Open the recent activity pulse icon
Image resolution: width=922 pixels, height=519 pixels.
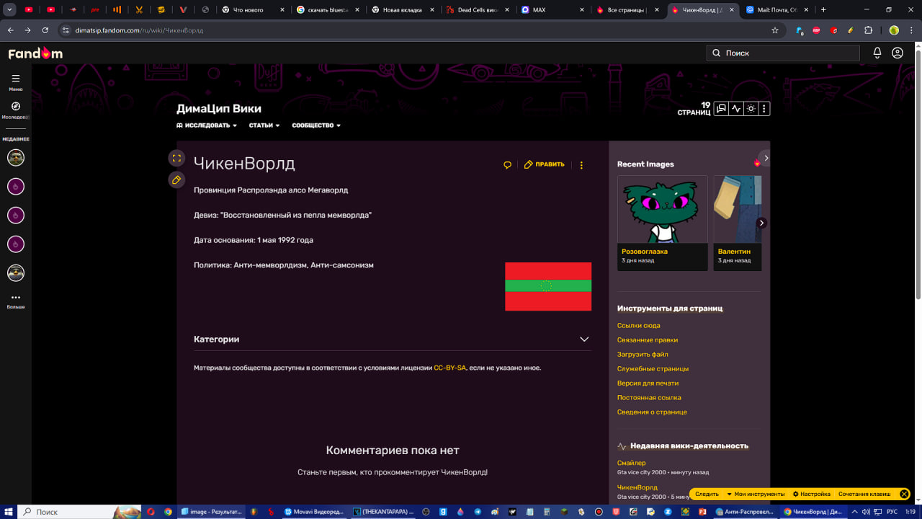[735, 109]
